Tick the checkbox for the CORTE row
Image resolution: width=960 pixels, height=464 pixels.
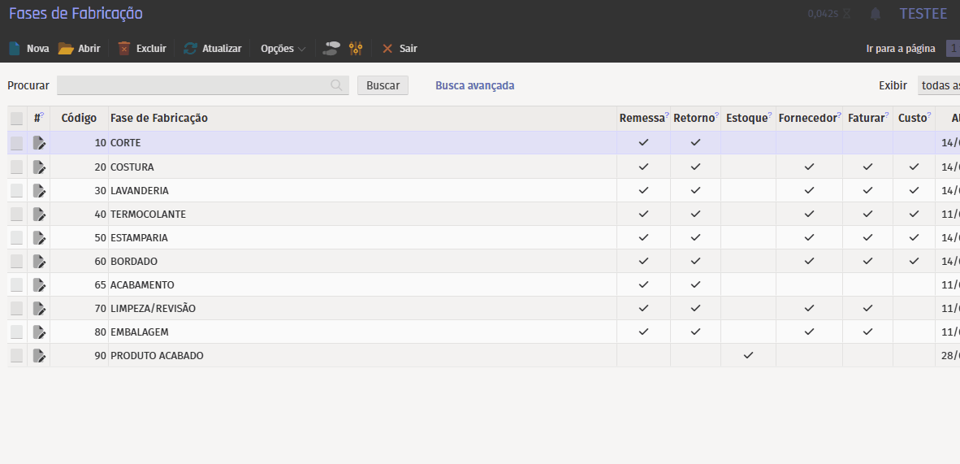coord(16,143)
